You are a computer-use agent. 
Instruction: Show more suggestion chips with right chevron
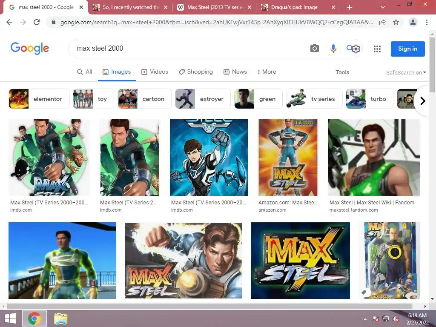(x=423, y=100)
